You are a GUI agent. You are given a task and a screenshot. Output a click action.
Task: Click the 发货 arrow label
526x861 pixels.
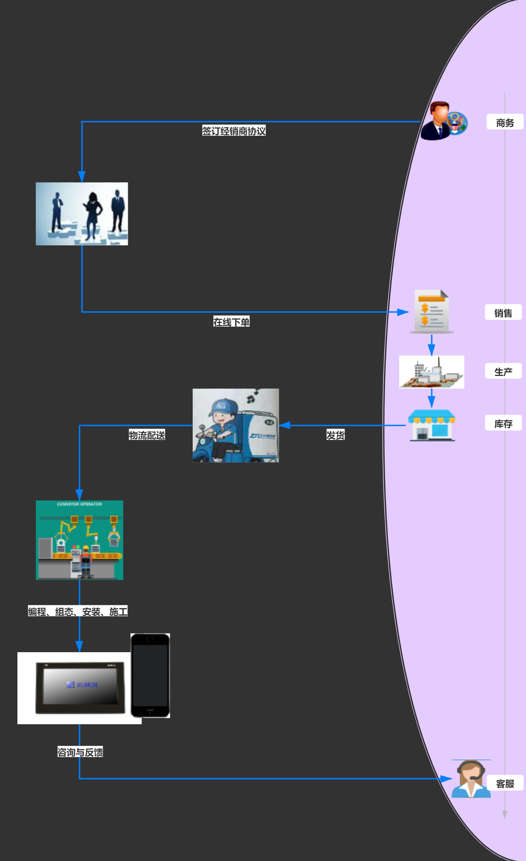point(335,435)
